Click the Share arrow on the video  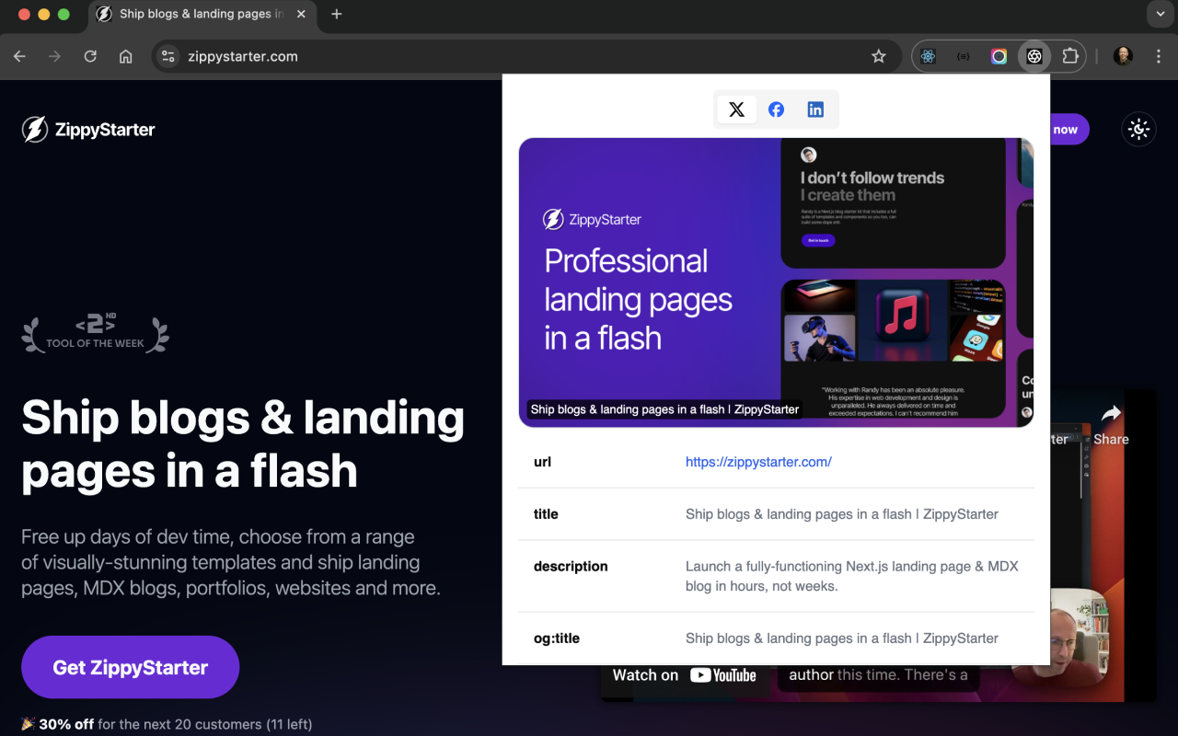click(x=1111, y=425)
